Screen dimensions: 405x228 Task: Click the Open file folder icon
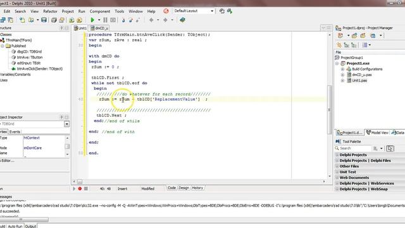(x=31, y=20)
